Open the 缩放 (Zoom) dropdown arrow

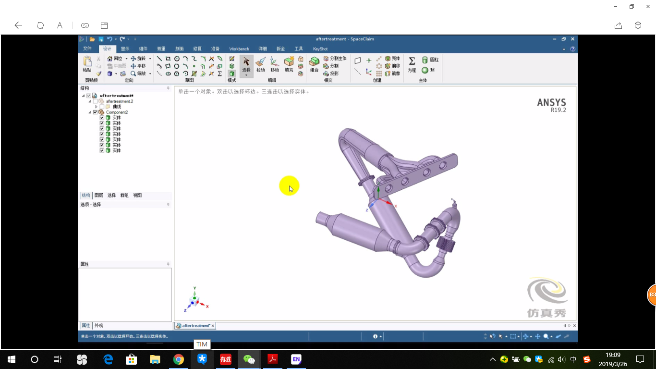point(150,74)
